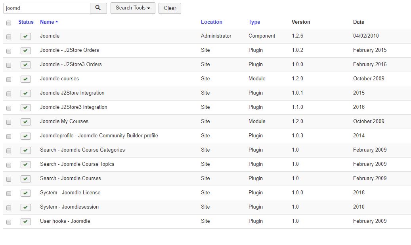Sort extensions by Location column
The image size is (411, 245).
211,22
